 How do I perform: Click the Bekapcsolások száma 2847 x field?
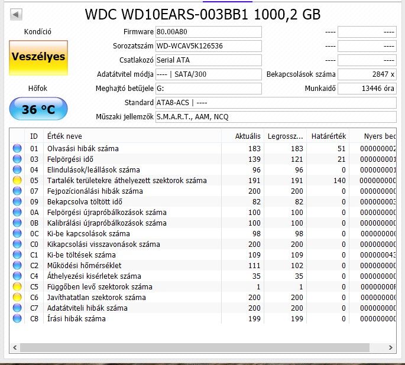tap(367, 74)
